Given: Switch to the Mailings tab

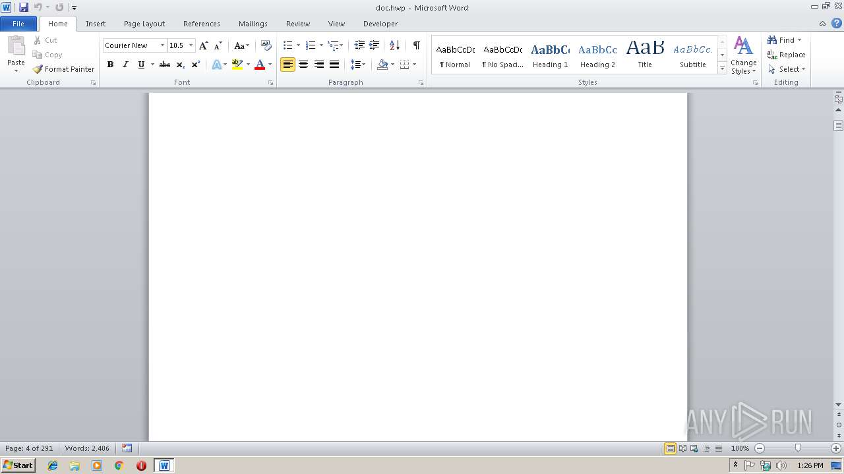Looking at the screenshot, I should pyautogui.click(x=253, y=24).
